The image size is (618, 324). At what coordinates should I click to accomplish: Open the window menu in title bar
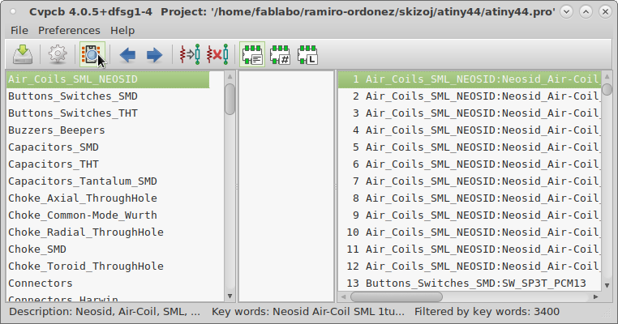[x=13, y=12]
